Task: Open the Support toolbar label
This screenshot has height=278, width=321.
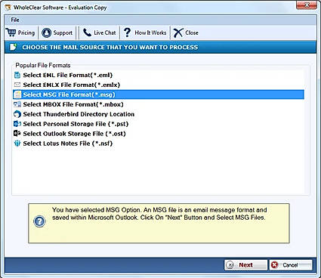Action: coord(63,33)
